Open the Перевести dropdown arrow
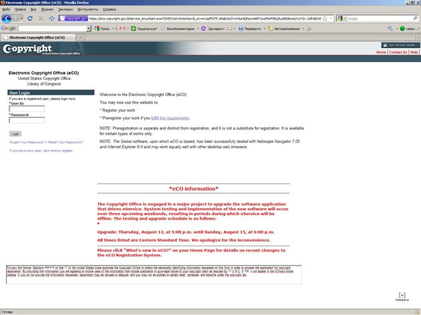421x315 pixels. (x=264, y=29)
